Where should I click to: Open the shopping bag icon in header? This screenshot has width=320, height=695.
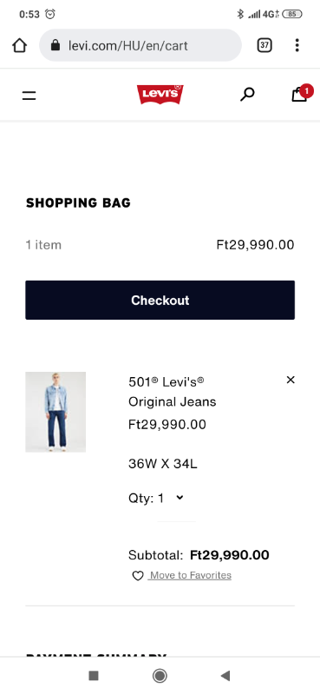(x=300, y=95)
